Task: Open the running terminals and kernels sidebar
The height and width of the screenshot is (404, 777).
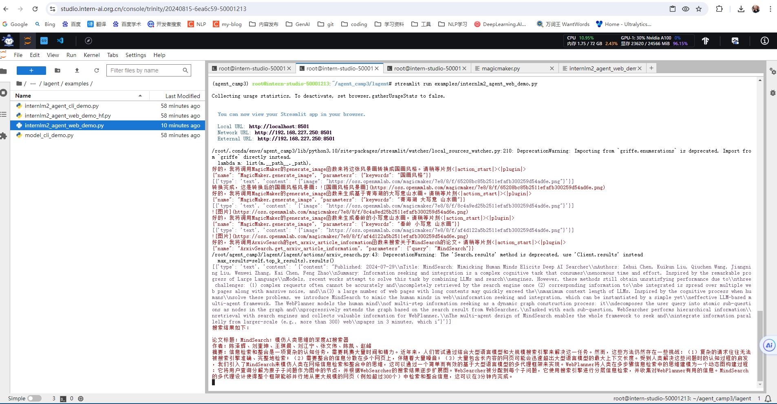Action: pyautogui.click(x=4, y=93)
